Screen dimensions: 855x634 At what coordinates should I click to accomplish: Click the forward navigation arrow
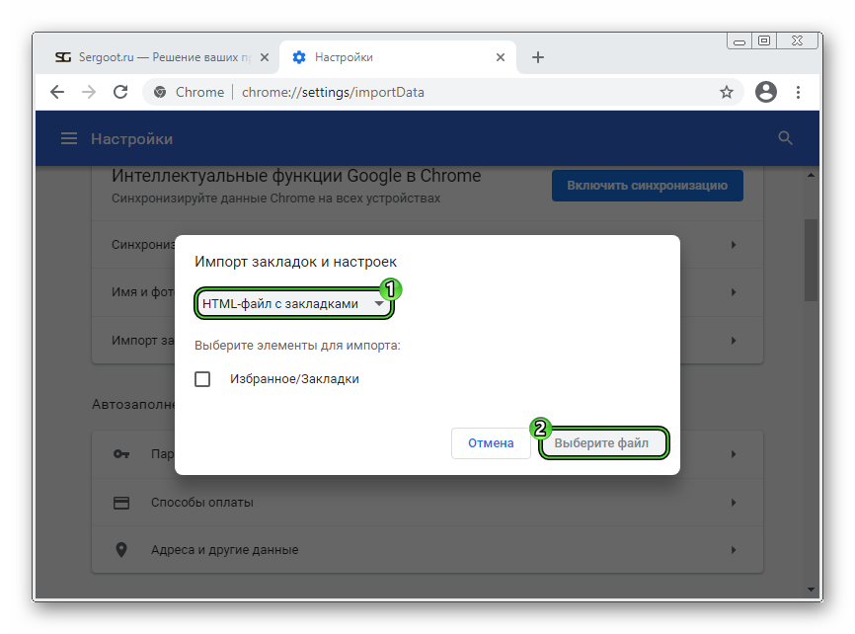tap(88, 92)
